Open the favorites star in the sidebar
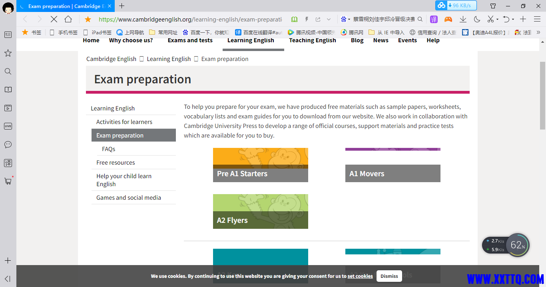The height and width of the screenshot is (287, 546). pos(8,53)
